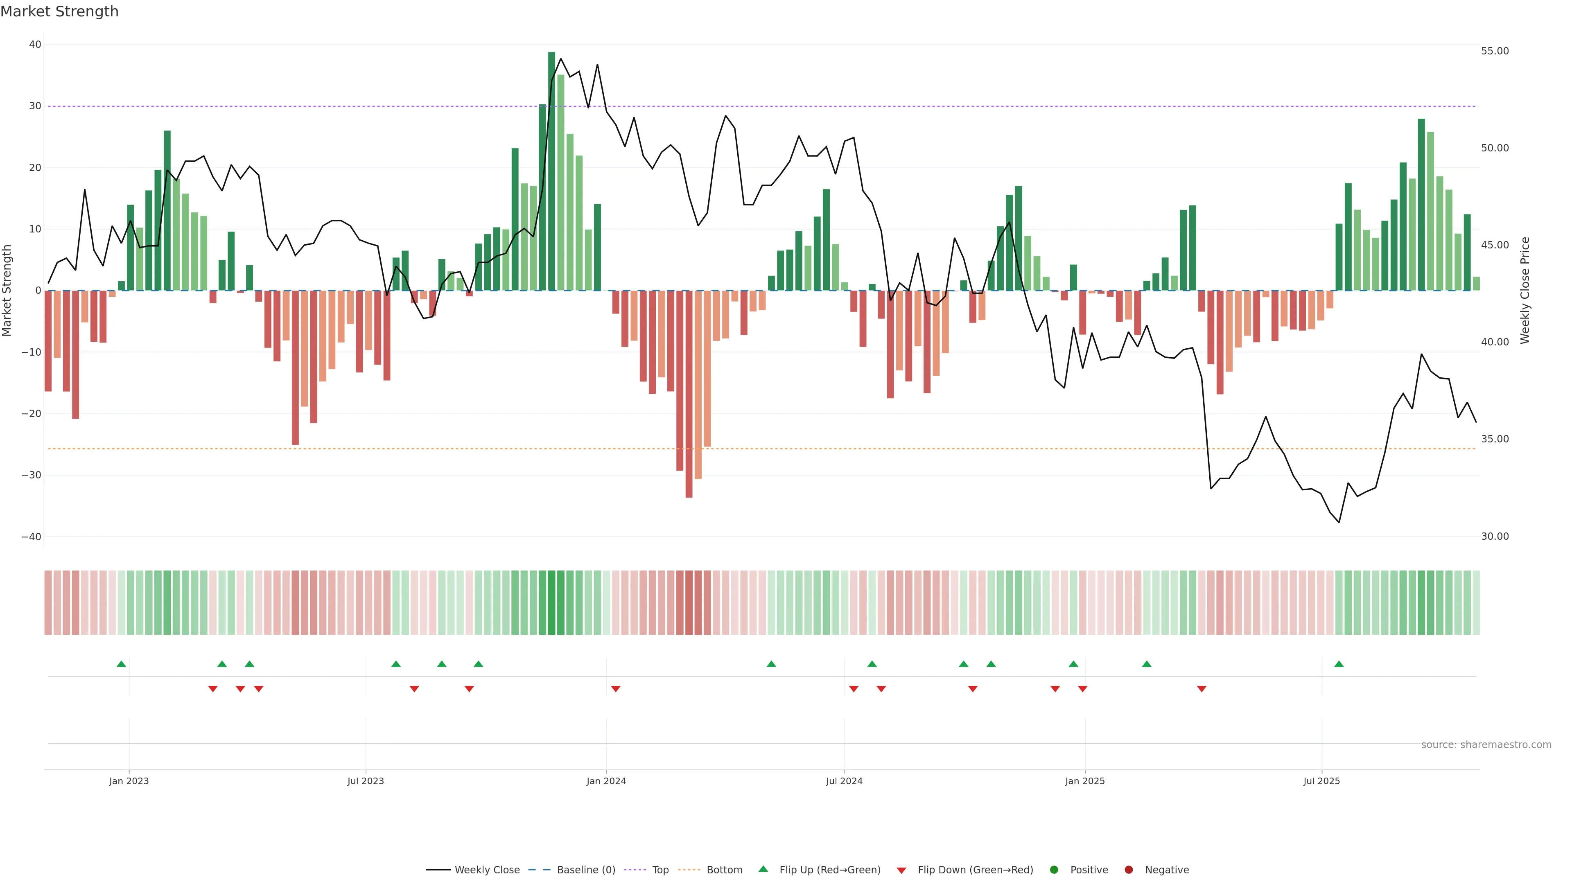Click the Market Strength chart title
The width and height of the screenshot is (1572, 884).
[x=59, y=11]
